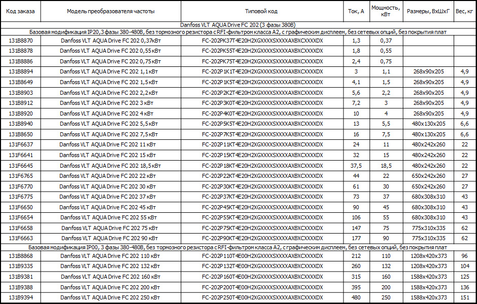Click order code 131B9335

pos(21,266)
